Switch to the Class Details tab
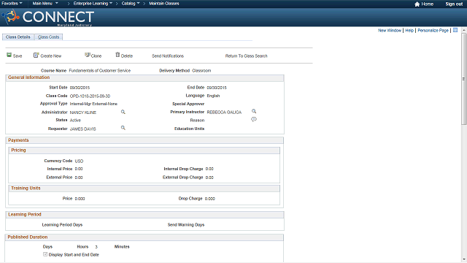 click(x=18, y=37)
